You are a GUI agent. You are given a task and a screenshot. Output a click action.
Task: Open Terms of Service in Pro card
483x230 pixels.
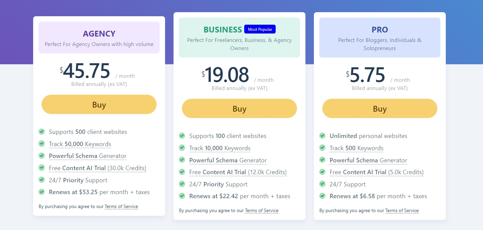point(402,210)
